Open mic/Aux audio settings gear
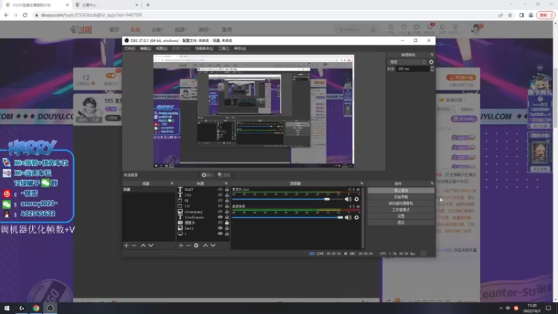This screenshot has height=314, width=558. pos(356,200)
